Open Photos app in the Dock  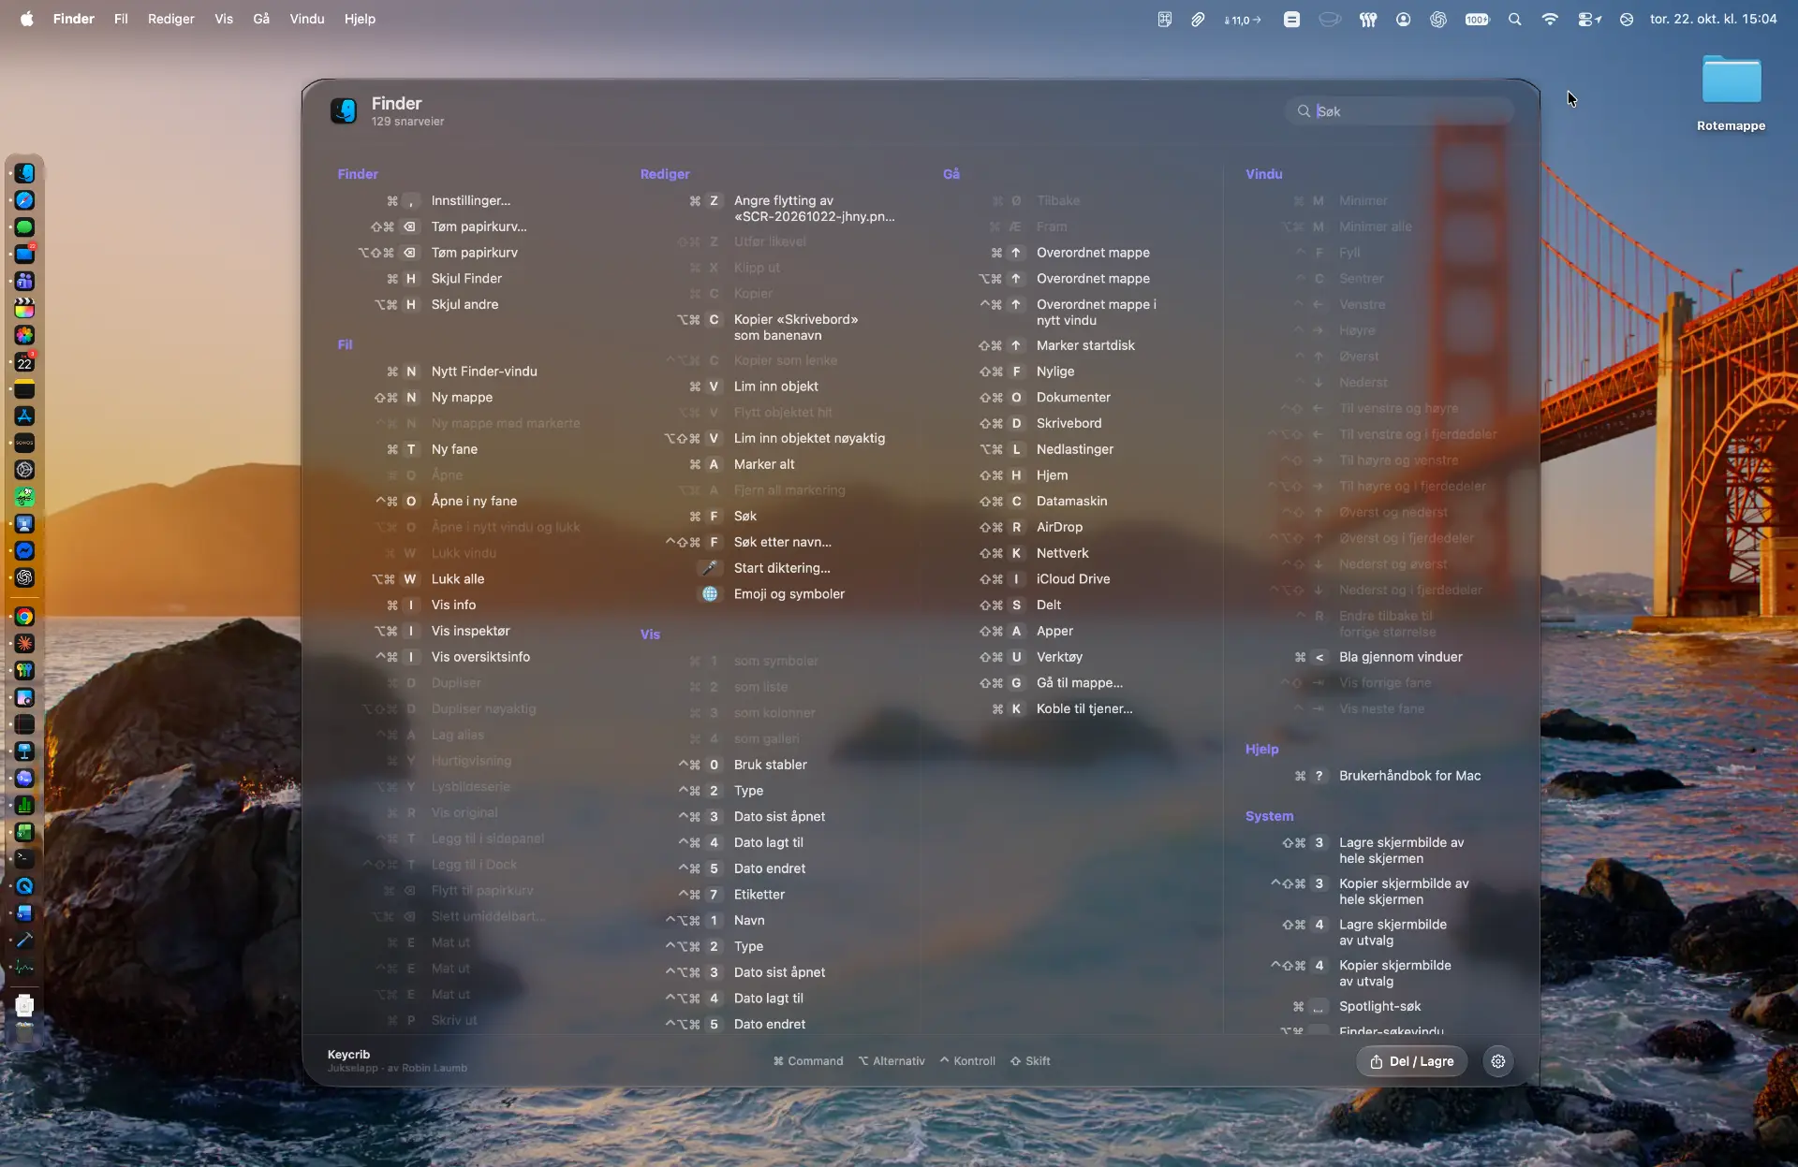25,335
